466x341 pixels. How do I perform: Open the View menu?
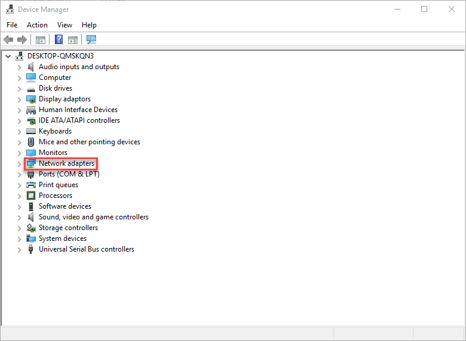(64, 25)
